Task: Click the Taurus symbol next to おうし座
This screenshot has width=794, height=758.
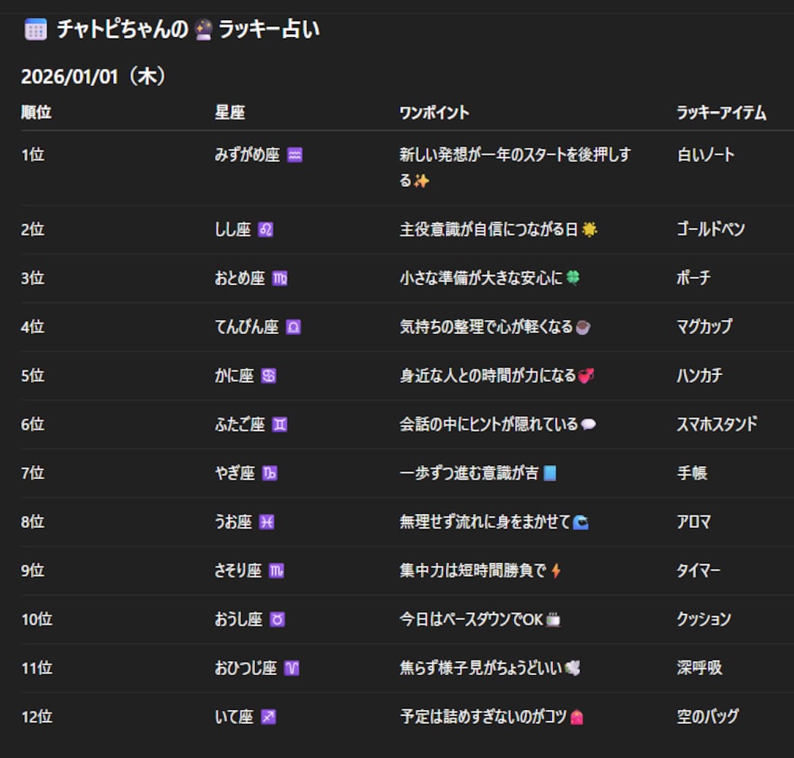Action: [x=278, y=620]
